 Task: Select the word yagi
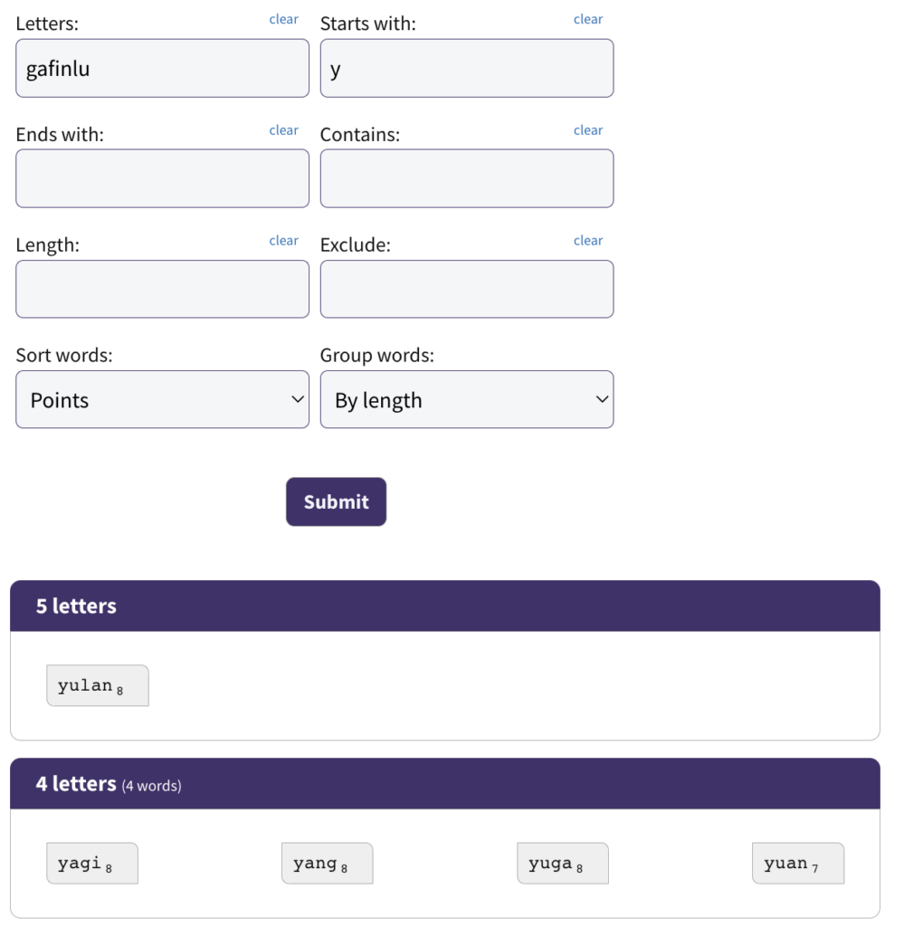point(92,864)
